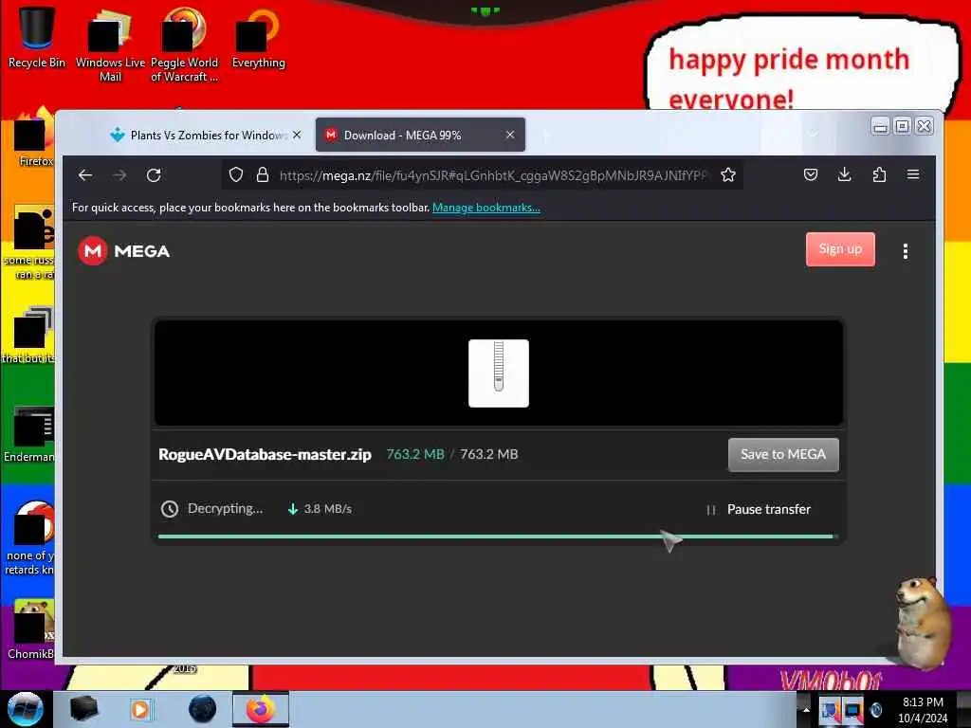Open MEGA three-dot options menu
This screenshot has width=971, height=728.
tap(906, 250)
